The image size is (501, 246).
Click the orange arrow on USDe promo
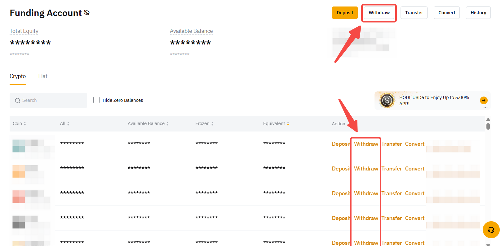coord(483,100)
